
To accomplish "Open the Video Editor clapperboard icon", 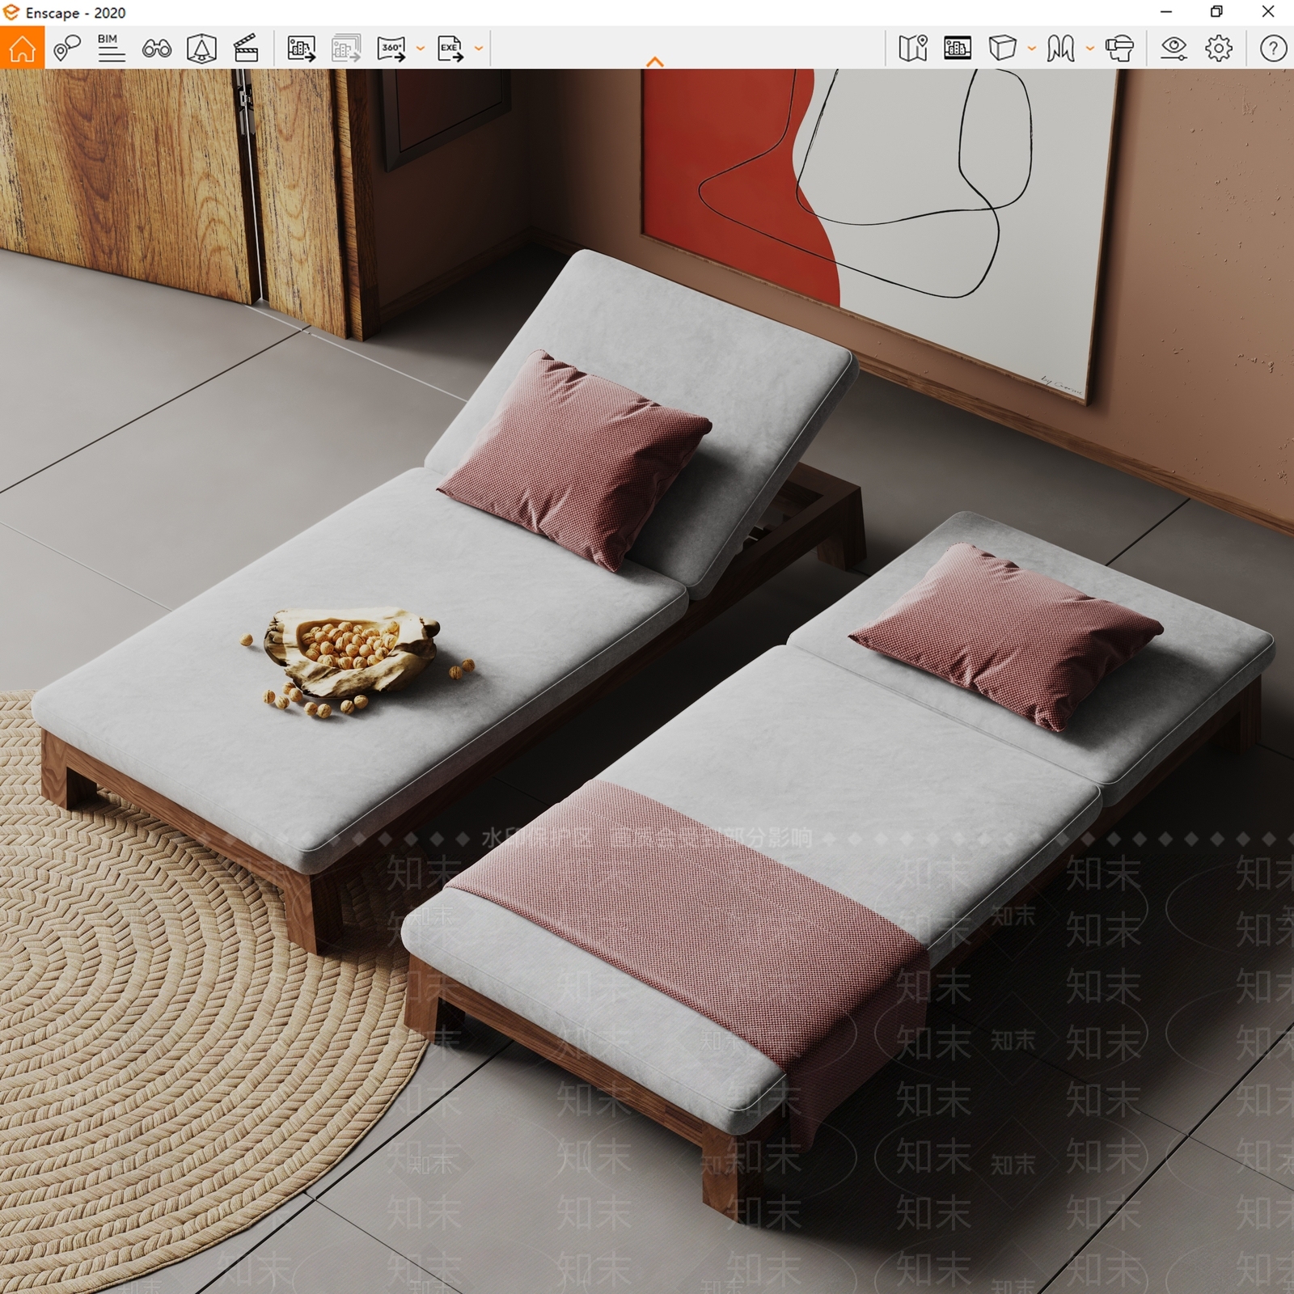I will (x=246, y=48).
